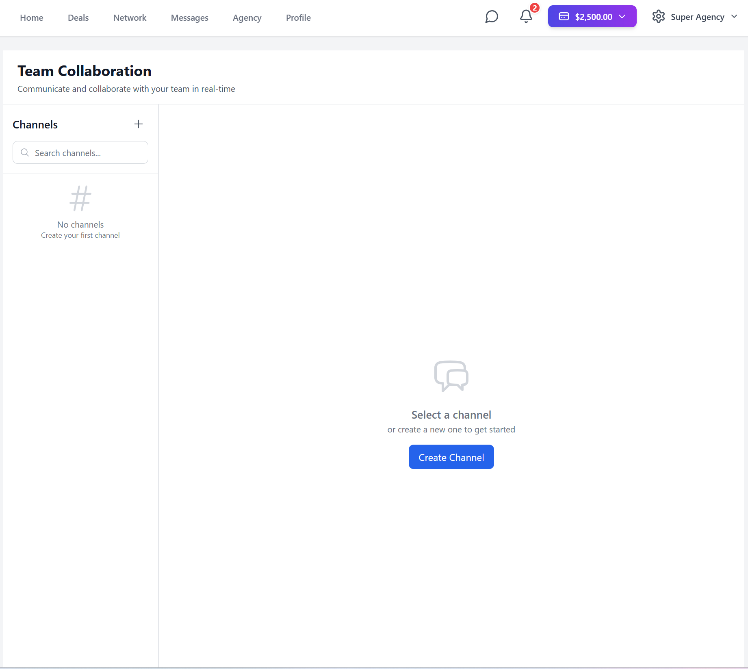
Task: Open the Messages menu item
Action: [x=190, y=18]
